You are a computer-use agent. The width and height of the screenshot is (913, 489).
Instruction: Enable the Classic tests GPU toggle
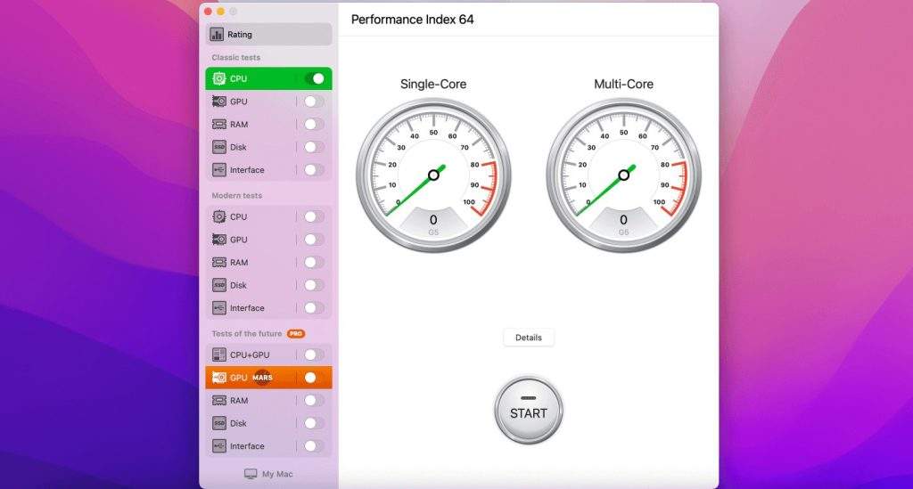click(x=313, y=102)
